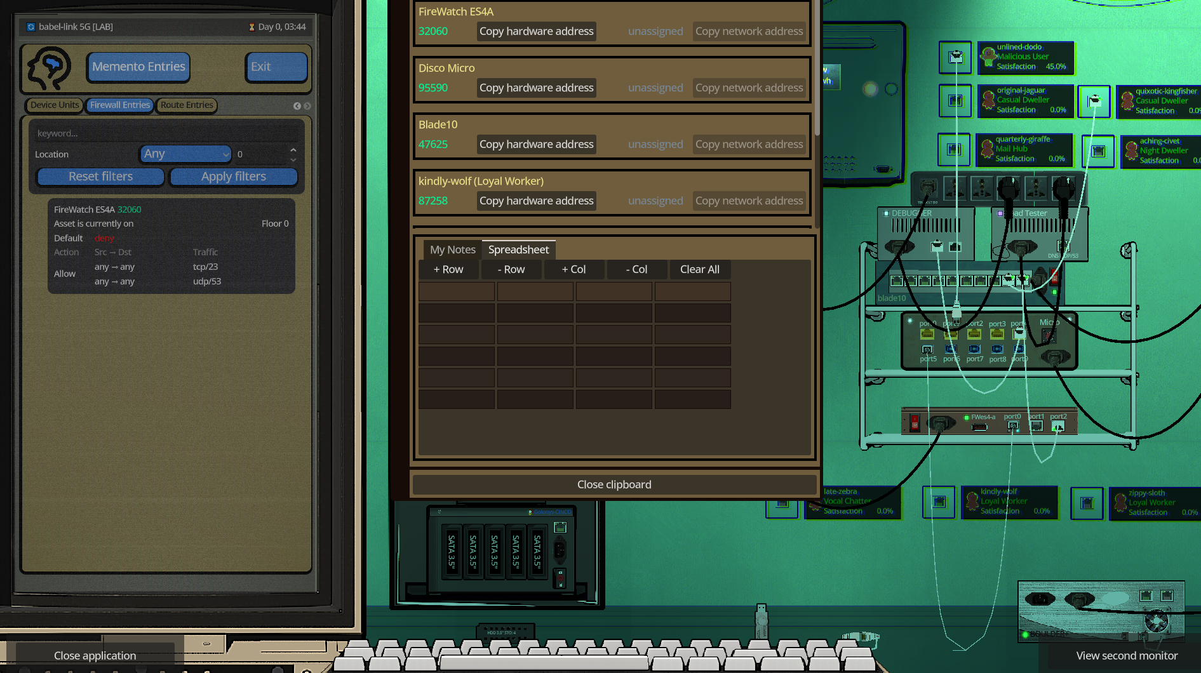This screenshot has height=673, width=1201.
Task: Open the Route Entries tab
Action: pyautogui.click(x=187, y=105)
